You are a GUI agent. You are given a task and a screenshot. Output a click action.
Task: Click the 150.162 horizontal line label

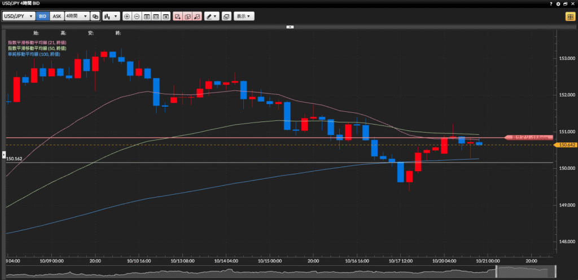14,159
